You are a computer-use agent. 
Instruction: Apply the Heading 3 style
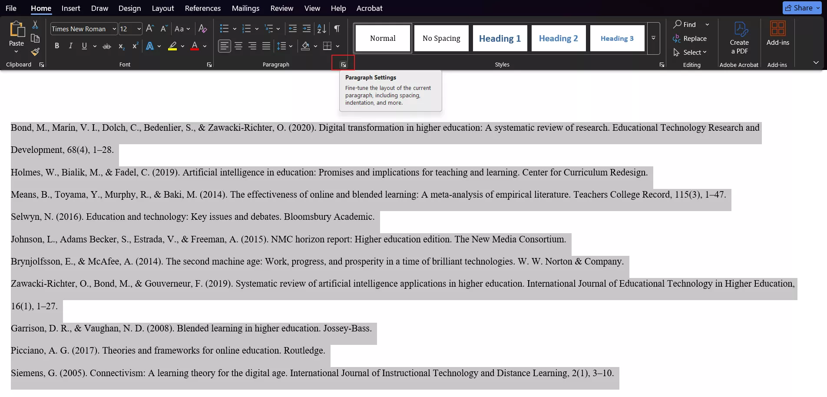tap(617, 38)
